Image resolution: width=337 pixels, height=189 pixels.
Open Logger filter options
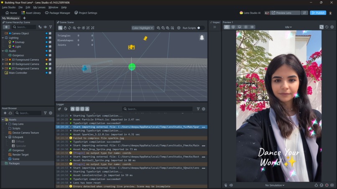[198, 109]
